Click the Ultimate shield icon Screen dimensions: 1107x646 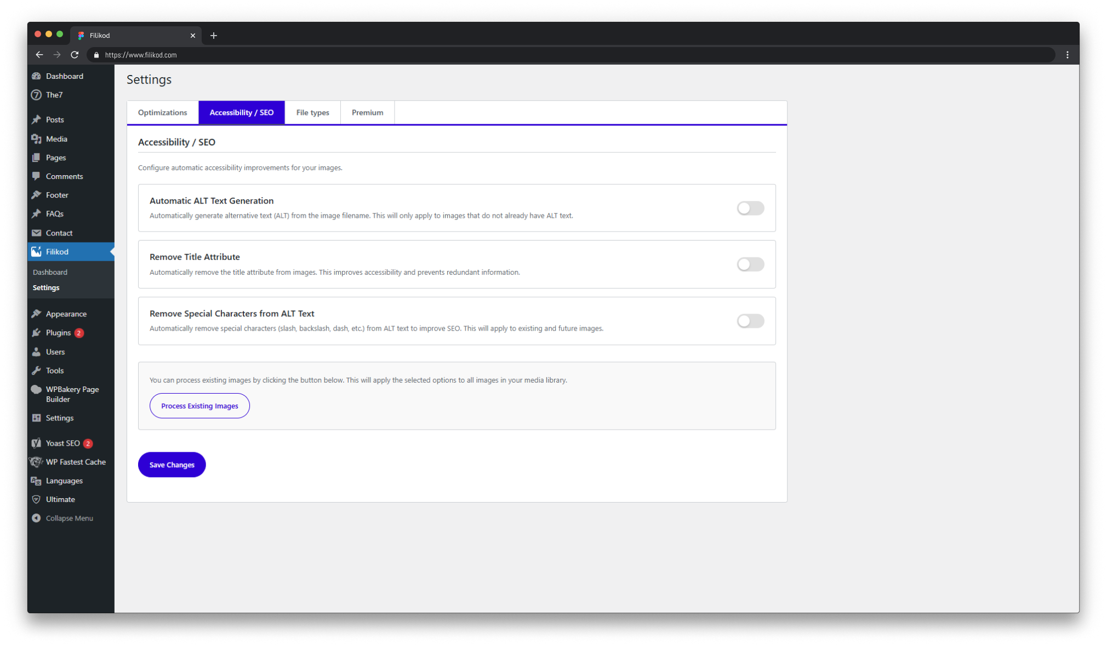[x=36, y=499]
